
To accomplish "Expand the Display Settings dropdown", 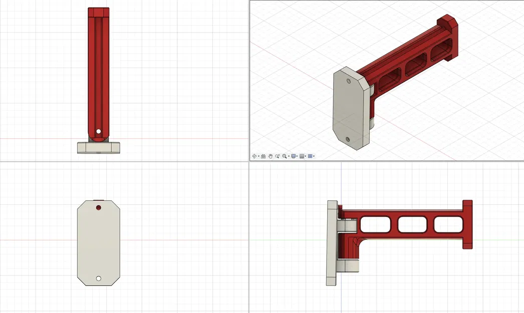I will (297, 156).
